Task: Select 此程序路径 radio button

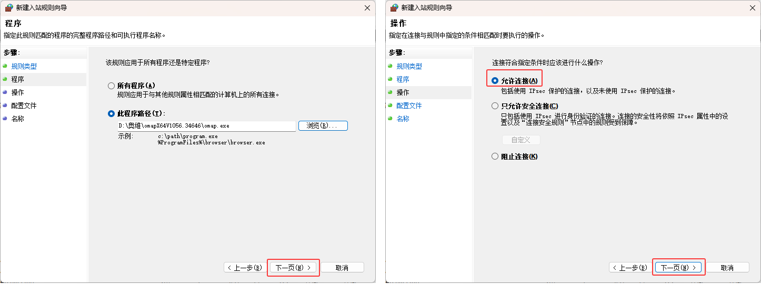Action: point(111,113)
